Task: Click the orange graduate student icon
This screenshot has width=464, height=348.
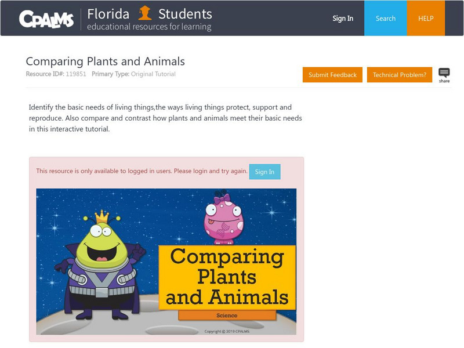Action: click(x=145, y=13)
